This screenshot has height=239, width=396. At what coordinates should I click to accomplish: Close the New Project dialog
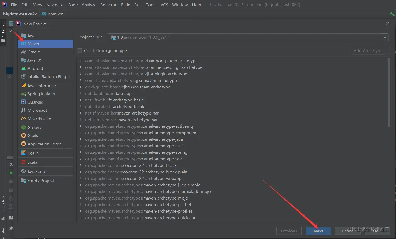tap(387, 24)
